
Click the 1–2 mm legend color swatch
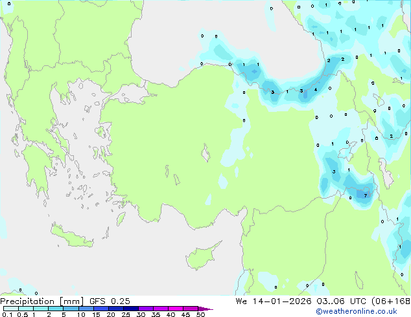41,309
